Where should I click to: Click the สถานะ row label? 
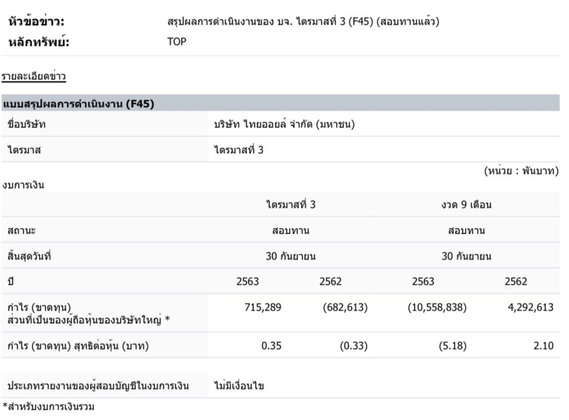click(22, 231)
